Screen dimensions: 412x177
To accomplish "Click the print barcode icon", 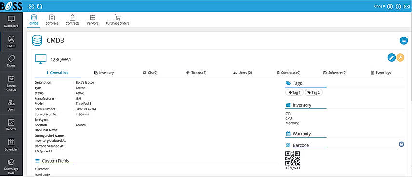I will (401, 144).
